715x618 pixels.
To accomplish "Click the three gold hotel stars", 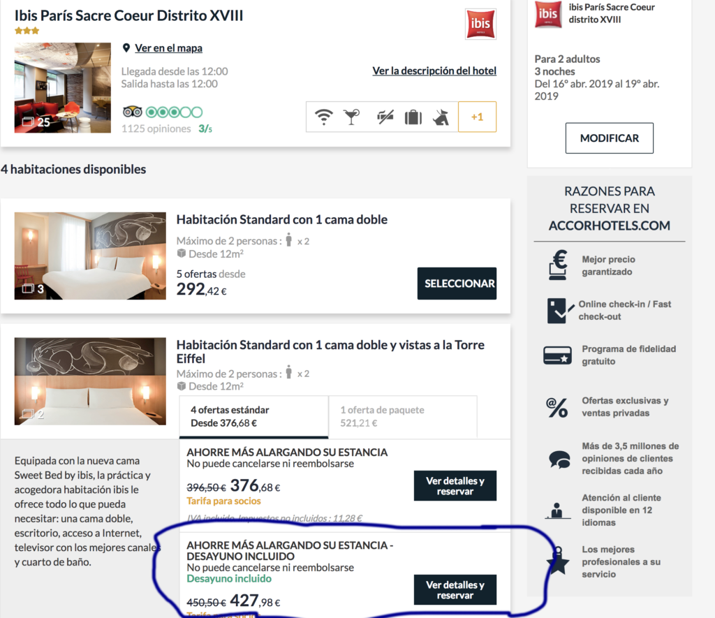I will (x=27, y=31).
